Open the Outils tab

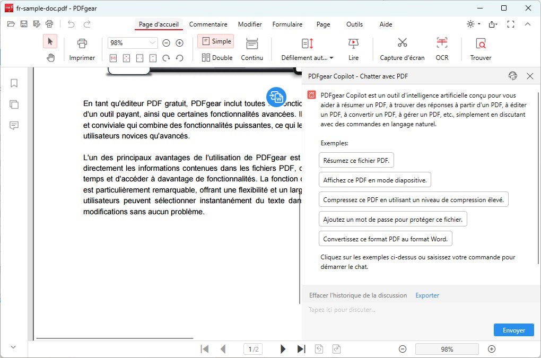pos(354,24)
